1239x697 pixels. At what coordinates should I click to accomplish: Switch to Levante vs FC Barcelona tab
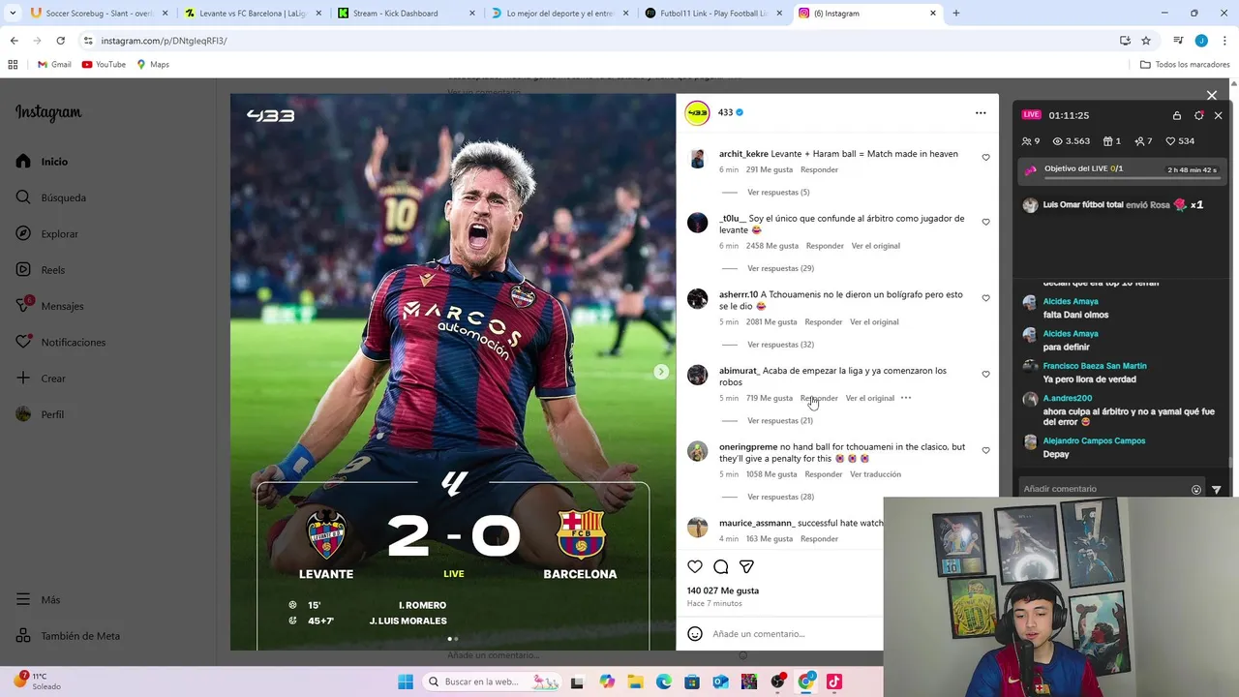point(253,14)
